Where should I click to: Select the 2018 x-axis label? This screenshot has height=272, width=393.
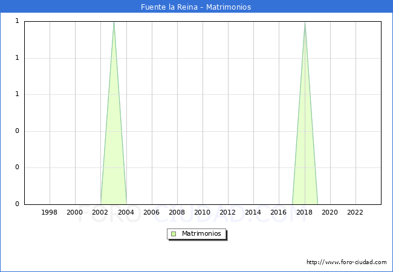(x=304, y=212)
